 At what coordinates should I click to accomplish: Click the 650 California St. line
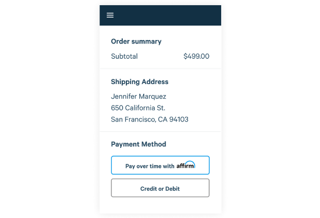coord(138,108)
